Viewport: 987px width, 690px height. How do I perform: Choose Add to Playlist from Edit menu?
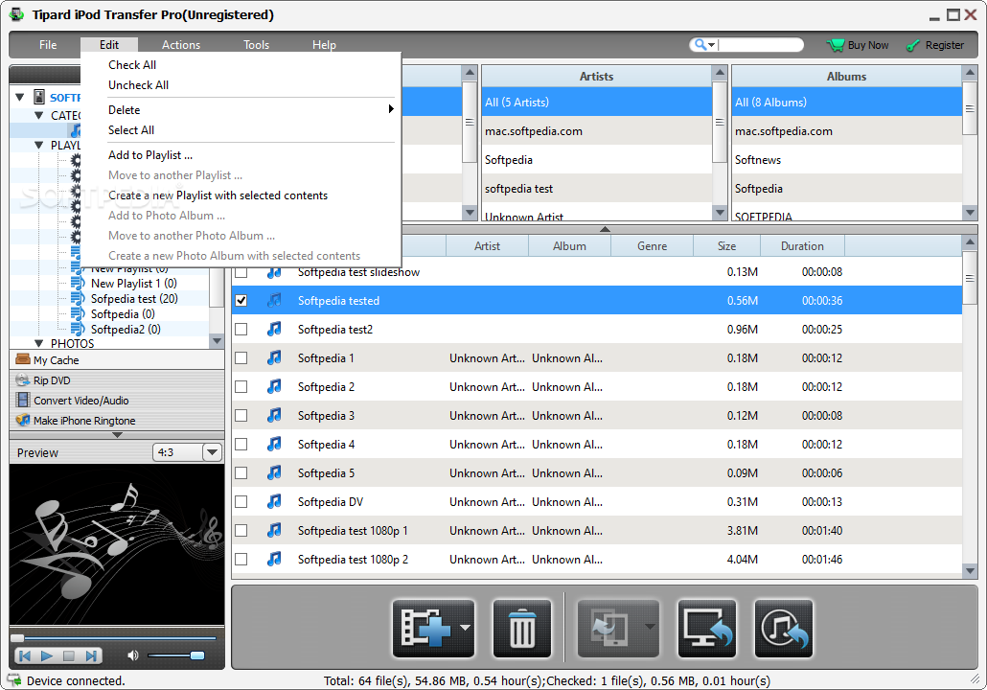point(150,155)
